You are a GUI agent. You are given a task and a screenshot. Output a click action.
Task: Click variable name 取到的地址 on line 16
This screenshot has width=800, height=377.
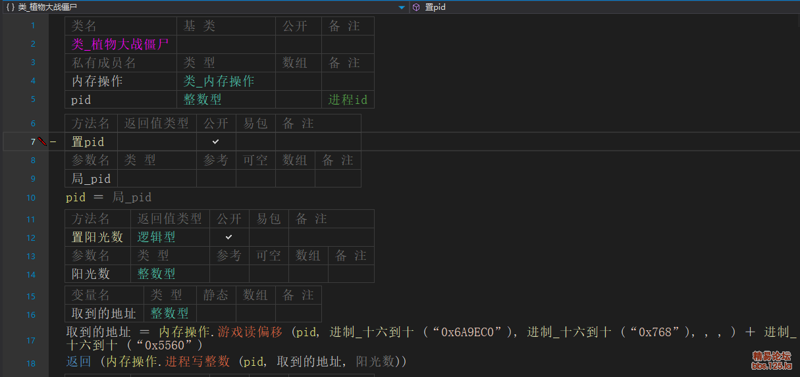tap(103, 314)
